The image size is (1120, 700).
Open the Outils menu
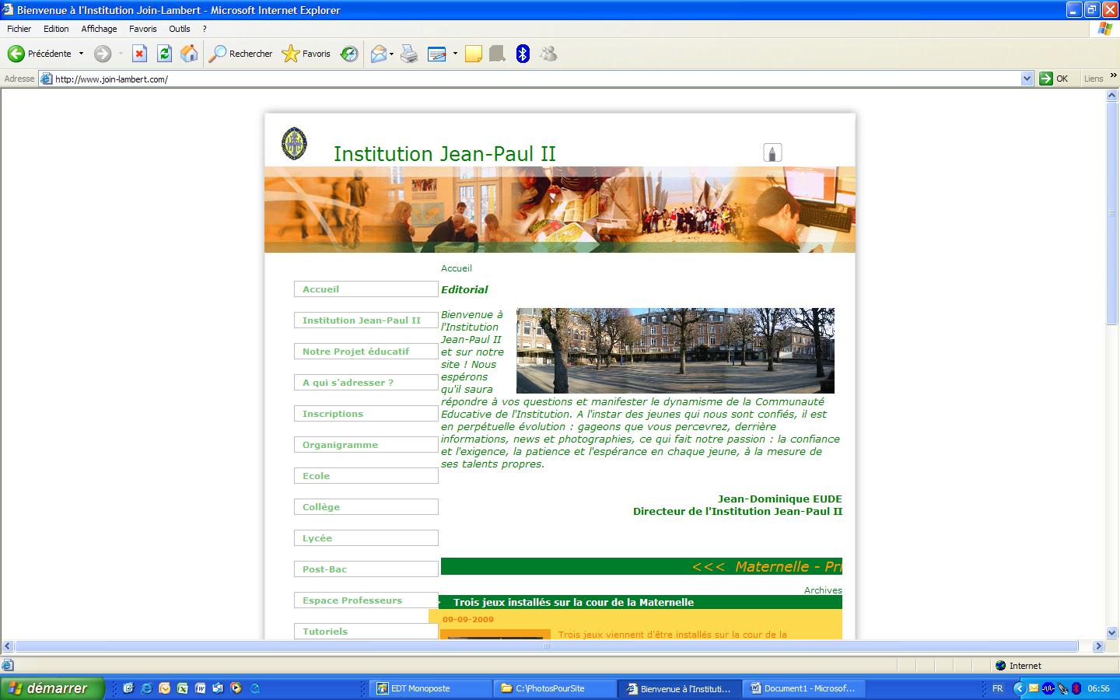point(179,29)
